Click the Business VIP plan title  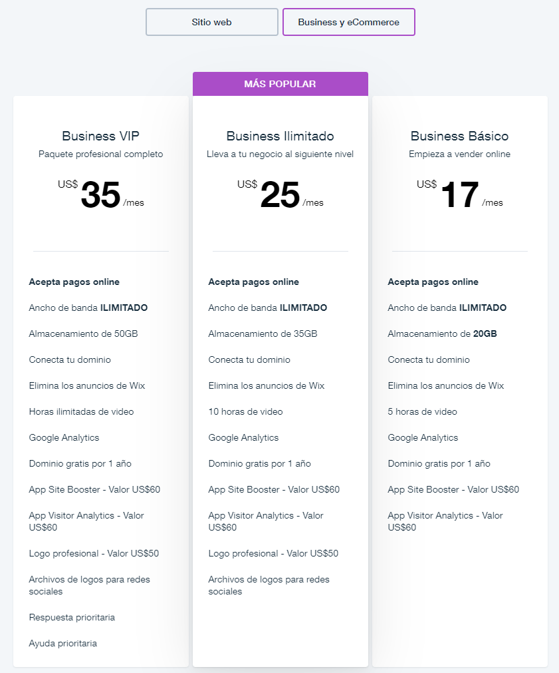coord(100,136)
